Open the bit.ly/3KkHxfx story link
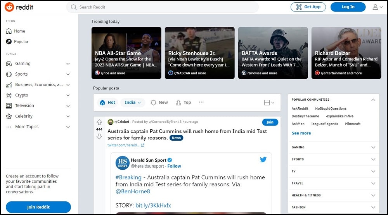The width and height of the screenshot is (388, 215). tap(153, 206)
